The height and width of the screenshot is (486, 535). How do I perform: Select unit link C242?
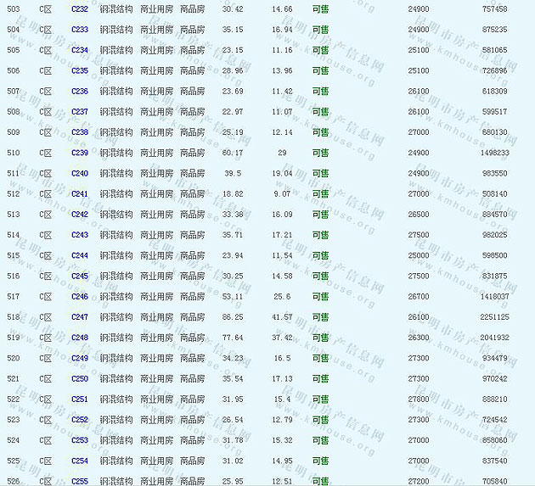(80, 215)
